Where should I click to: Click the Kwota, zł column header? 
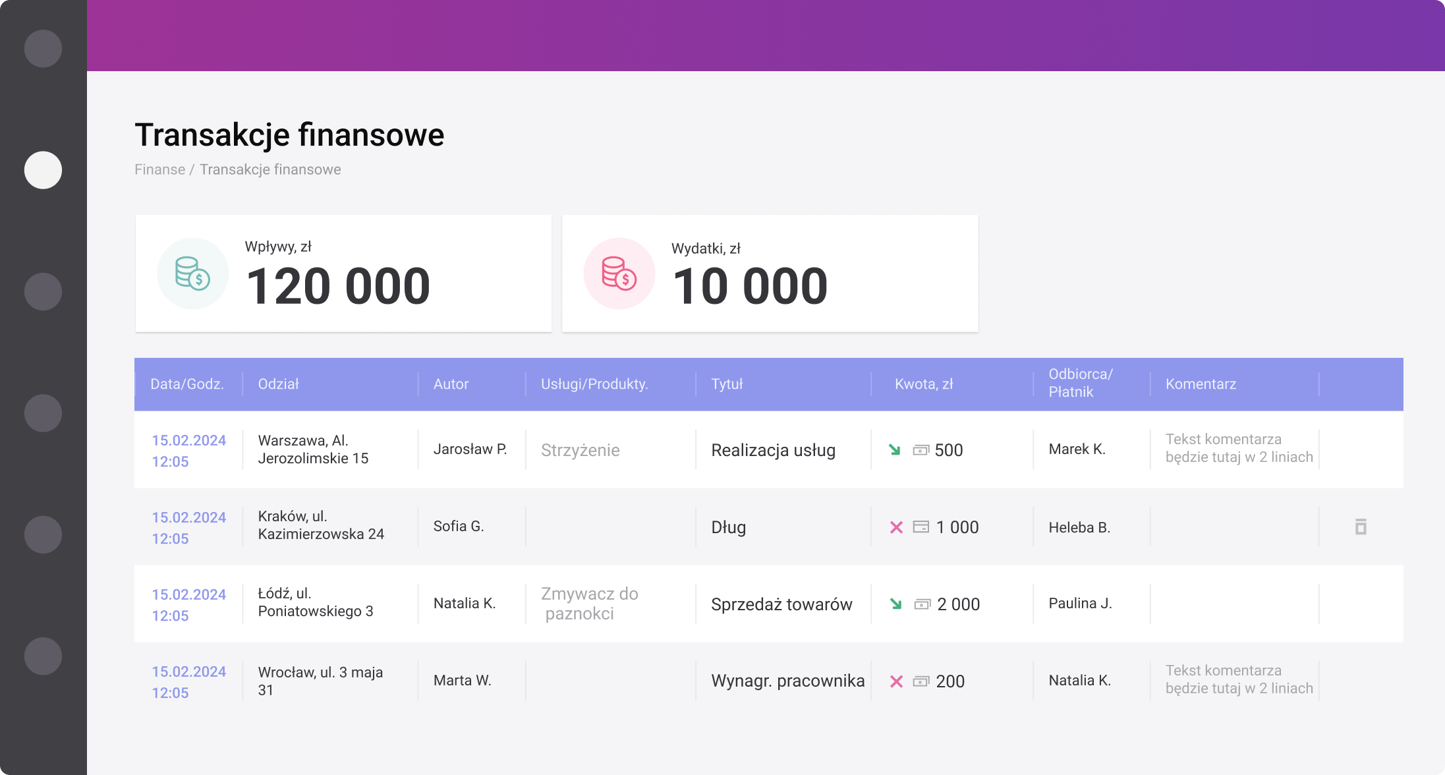click(x=924, y=384)
